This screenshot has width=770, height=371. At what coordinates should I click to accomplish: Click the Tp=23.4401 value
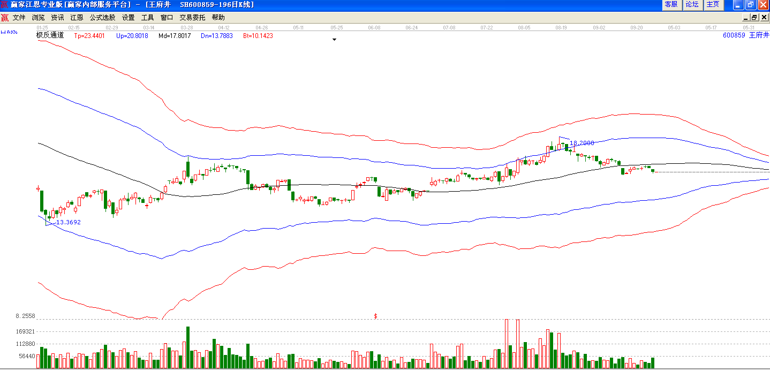pos(89,36)
